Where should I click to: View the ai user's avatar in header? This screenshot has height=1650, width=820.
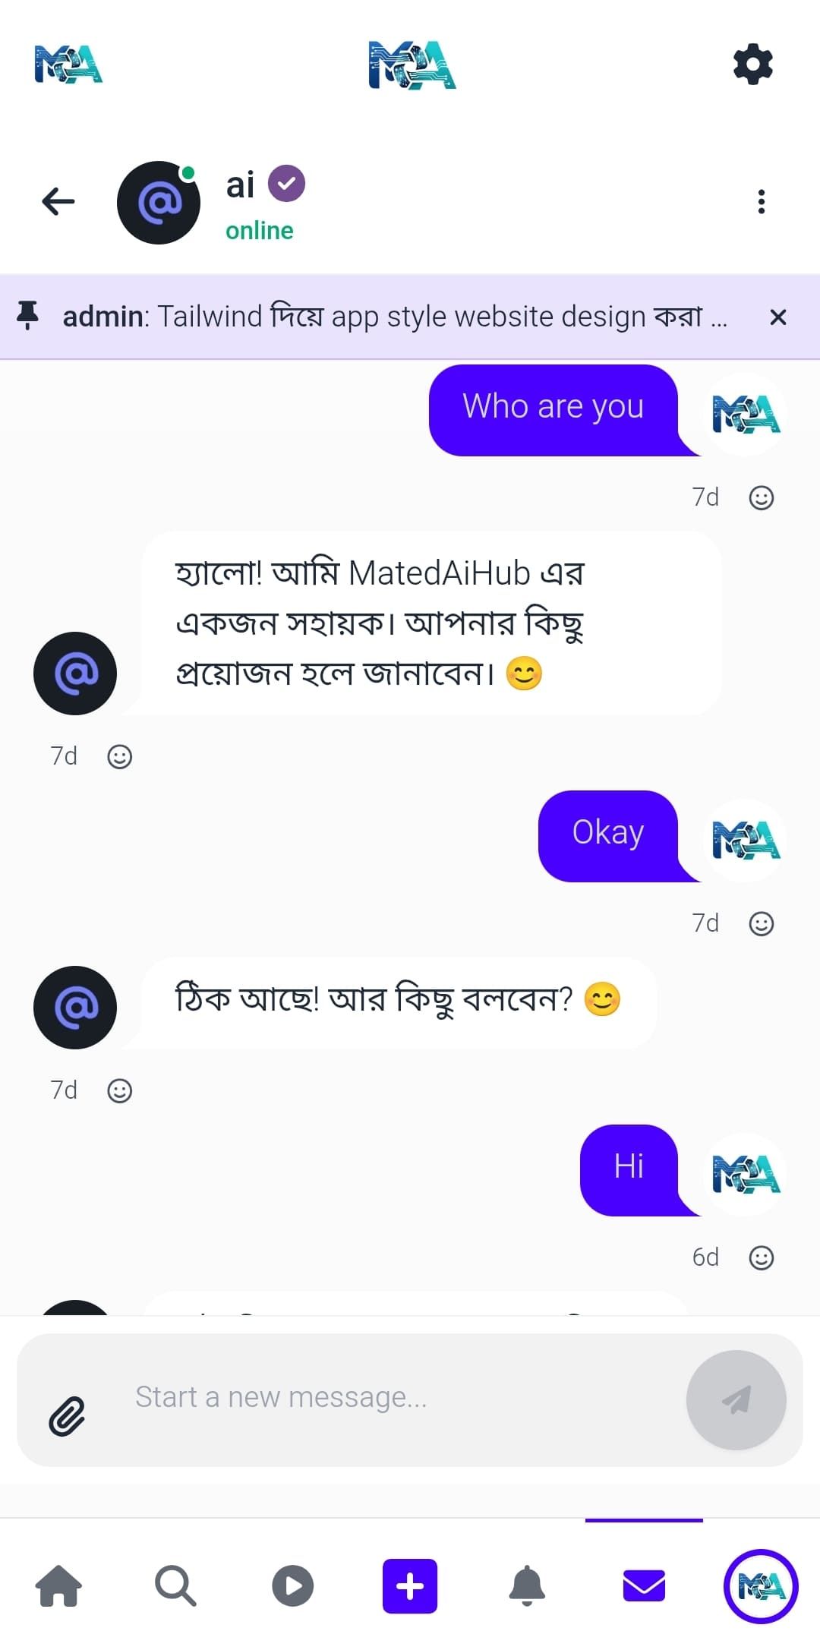[x=159, y=203]
